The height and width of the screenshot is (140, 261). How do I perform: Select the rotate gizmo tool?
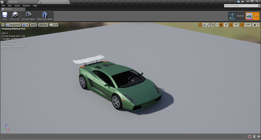pyautogui.click(x=204, y=25)
